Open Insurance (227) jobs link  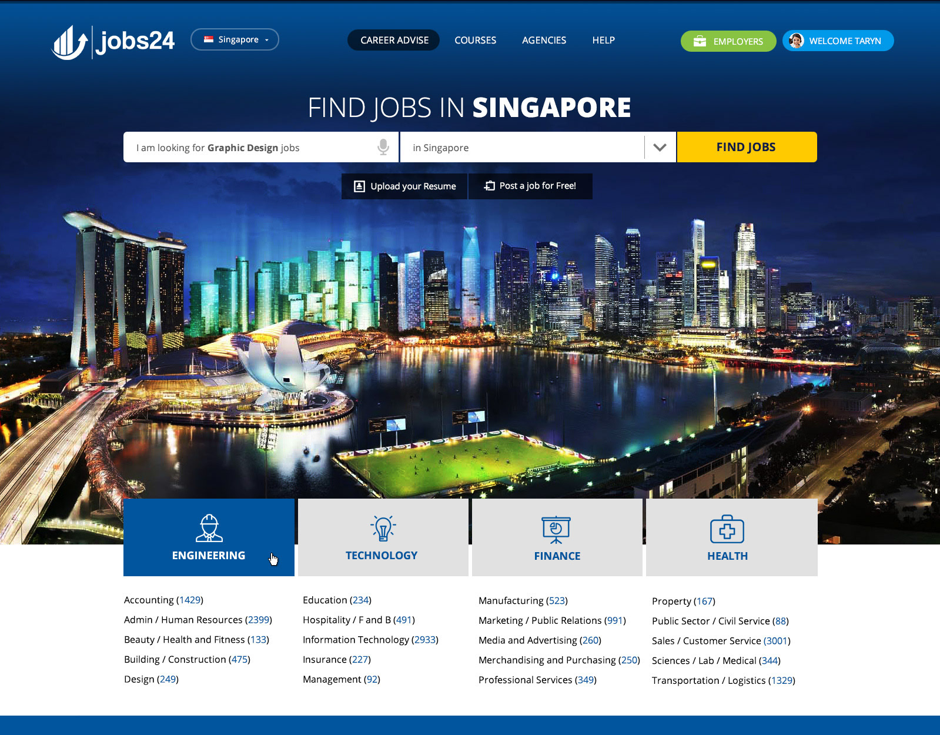pyautogui.click(x=337, y=659)
